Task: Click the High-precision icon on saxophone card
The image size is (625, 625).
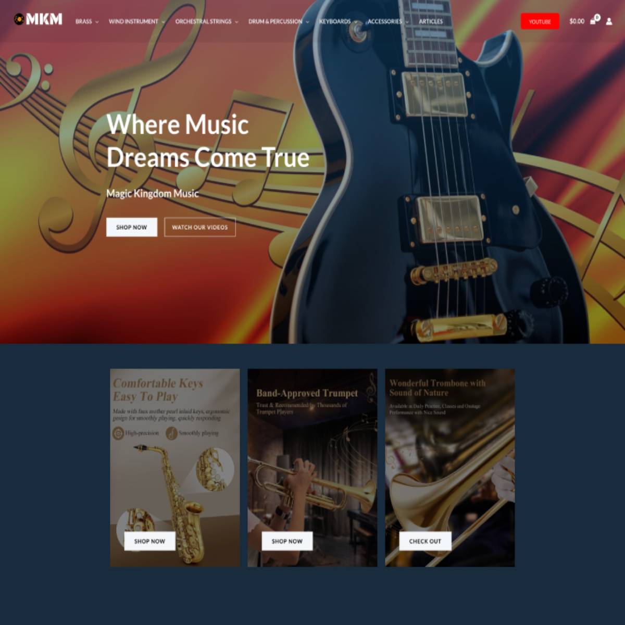Action: [x=118, y=433]
